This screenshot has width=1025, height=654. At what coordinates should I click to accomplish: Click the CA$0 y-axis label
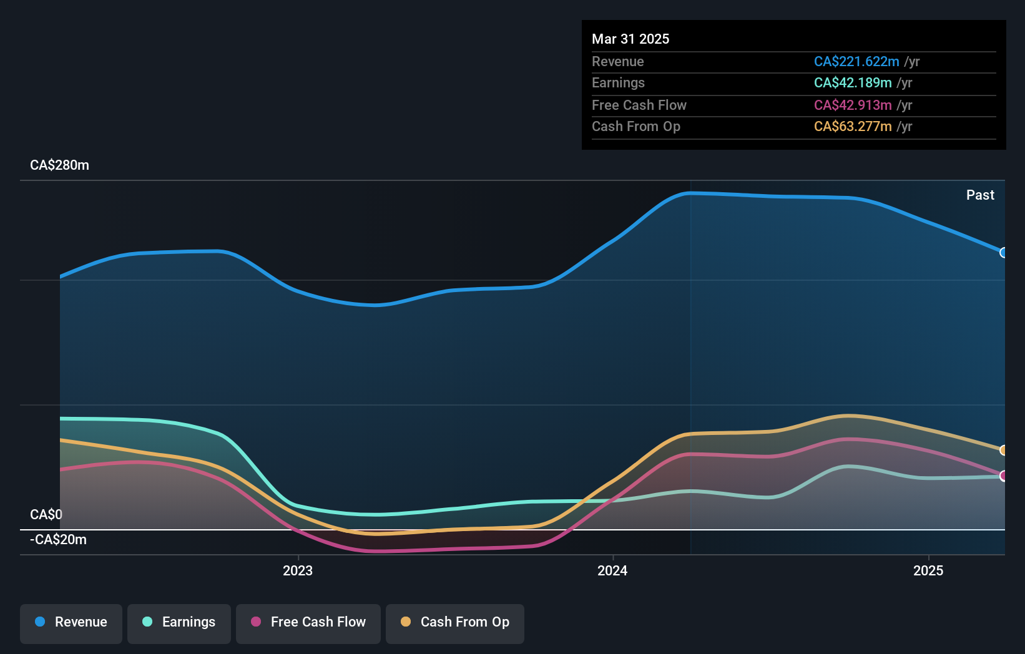coord(46,514)
